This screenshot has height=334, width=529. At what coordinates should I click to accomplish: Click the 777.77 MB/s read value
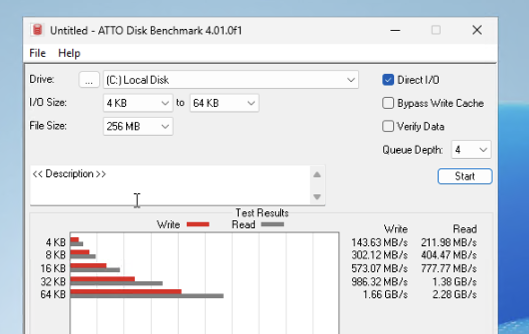click(x=449, y=269)
